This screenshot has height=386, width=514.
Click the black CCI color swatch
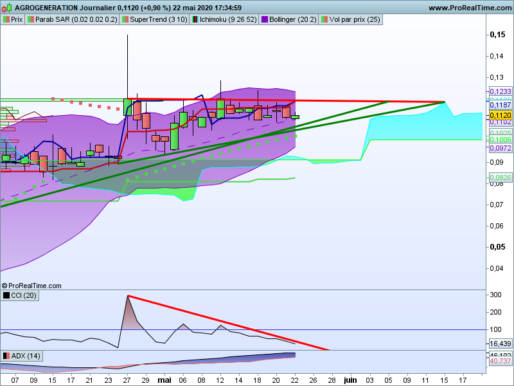click(x=6, y=295)
